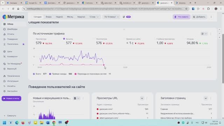Click Главная page title row
The height and width of the screenshot is (126, 224).
186,109
